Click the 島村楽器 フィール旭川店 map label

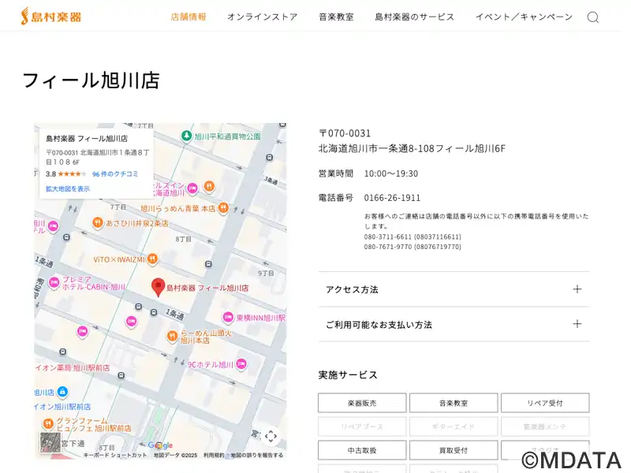(x=207, y=288)
